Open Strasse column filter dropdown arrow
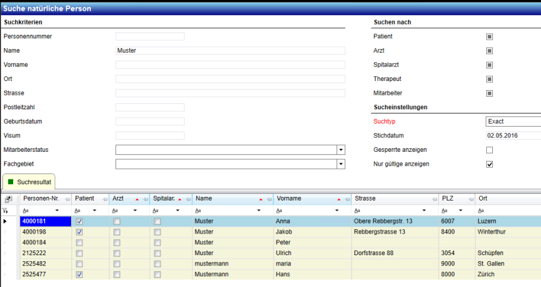Screen dimensions: 541x287 (x=426, y=211)
